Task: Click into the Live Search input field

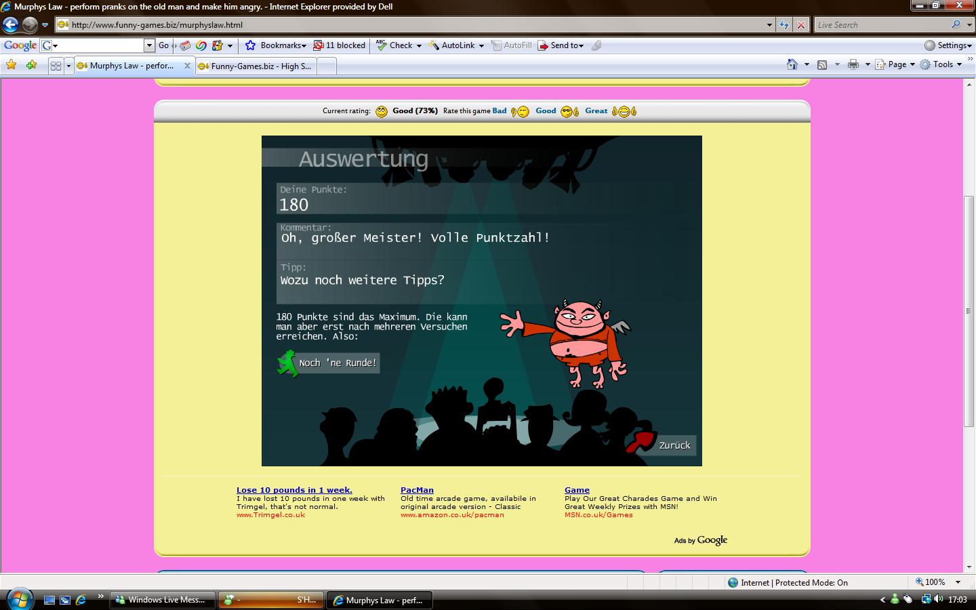Action: click(881, 25)
